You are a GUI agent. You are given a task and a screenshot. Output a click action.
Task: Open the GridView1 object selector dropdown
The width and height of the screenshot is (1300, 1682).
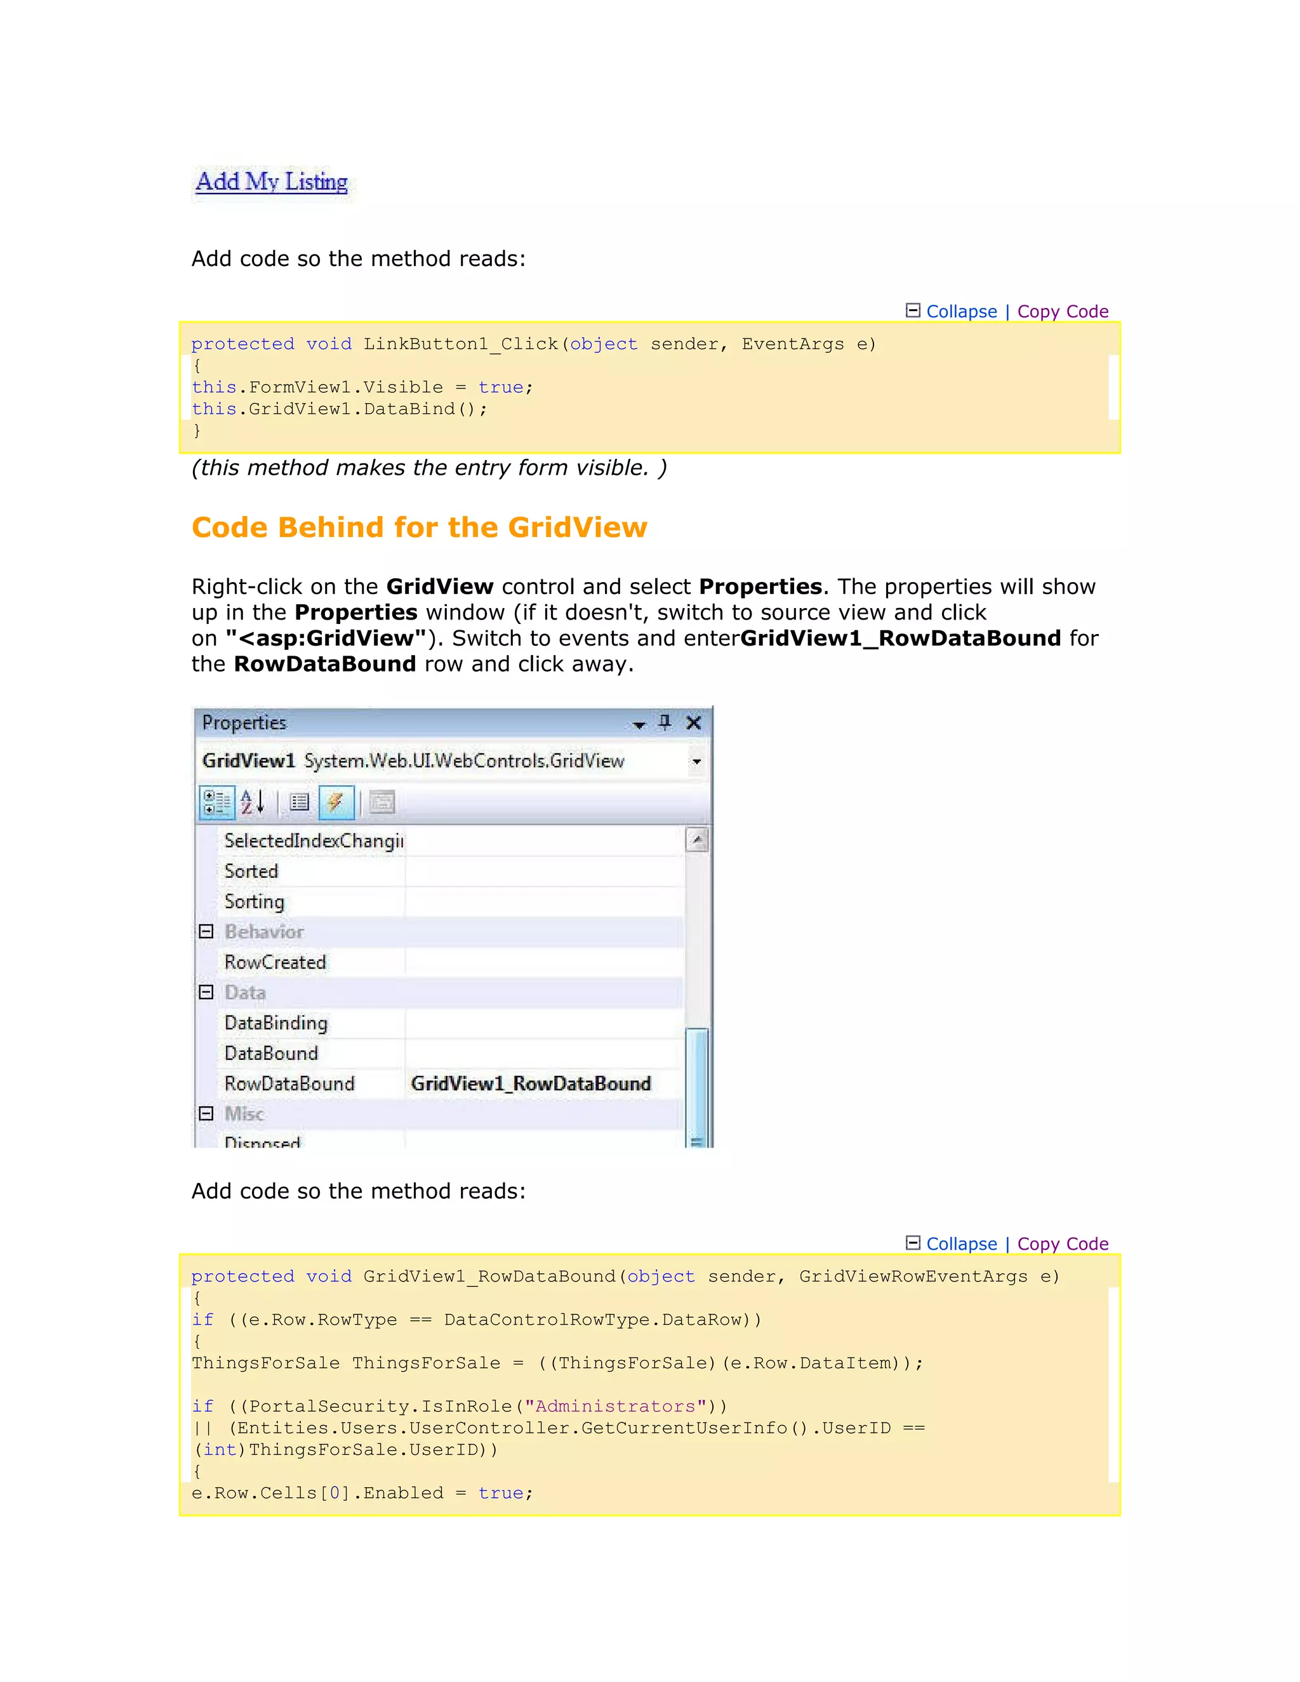click(696, 762)
